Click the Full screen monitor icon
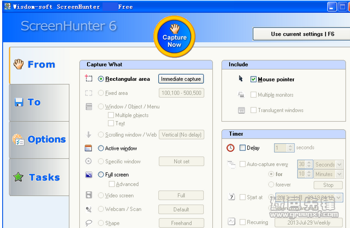Screen dimensions: 350x228 click(89, 175)
